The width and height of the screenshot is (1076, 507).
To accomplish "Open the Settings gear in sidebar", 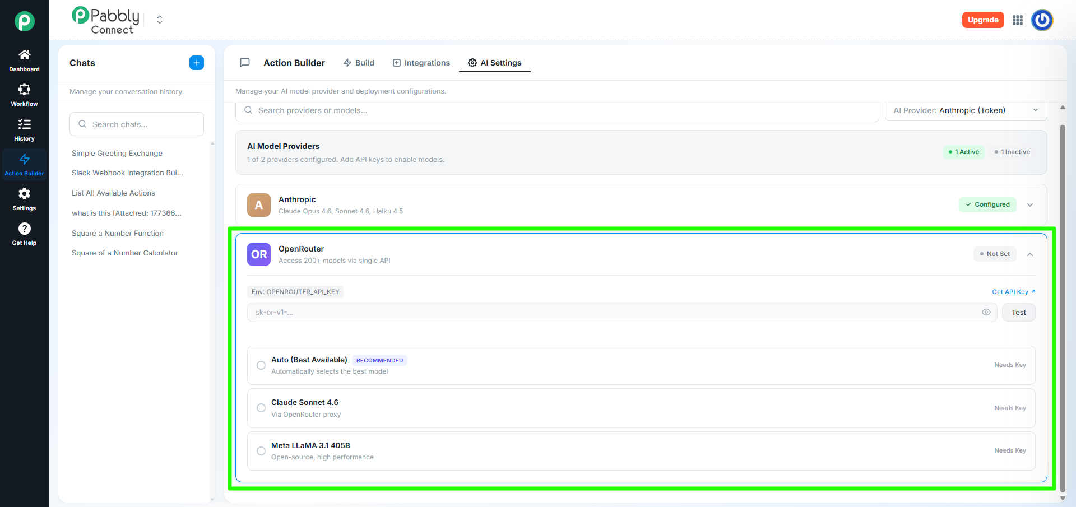I will point(24,194).
